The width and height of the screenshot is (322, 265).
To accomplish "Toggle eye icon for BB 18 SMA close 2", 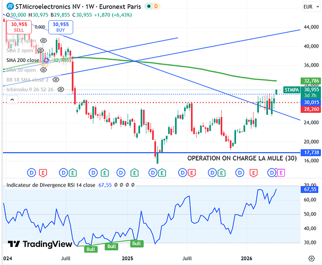I will (x=56, y=79).
